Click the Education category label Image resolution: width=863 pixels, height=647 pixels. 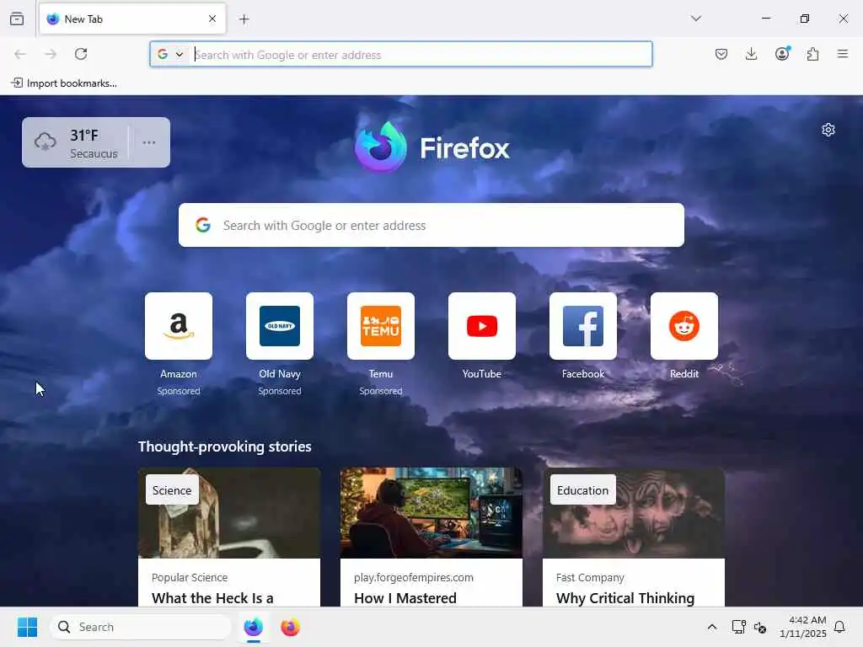tap(583, 490)
